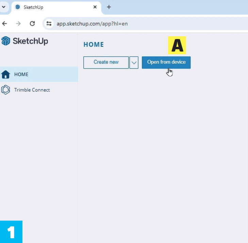Reload the page
This screenshot has height=243, width=248.
click(32, 24)
